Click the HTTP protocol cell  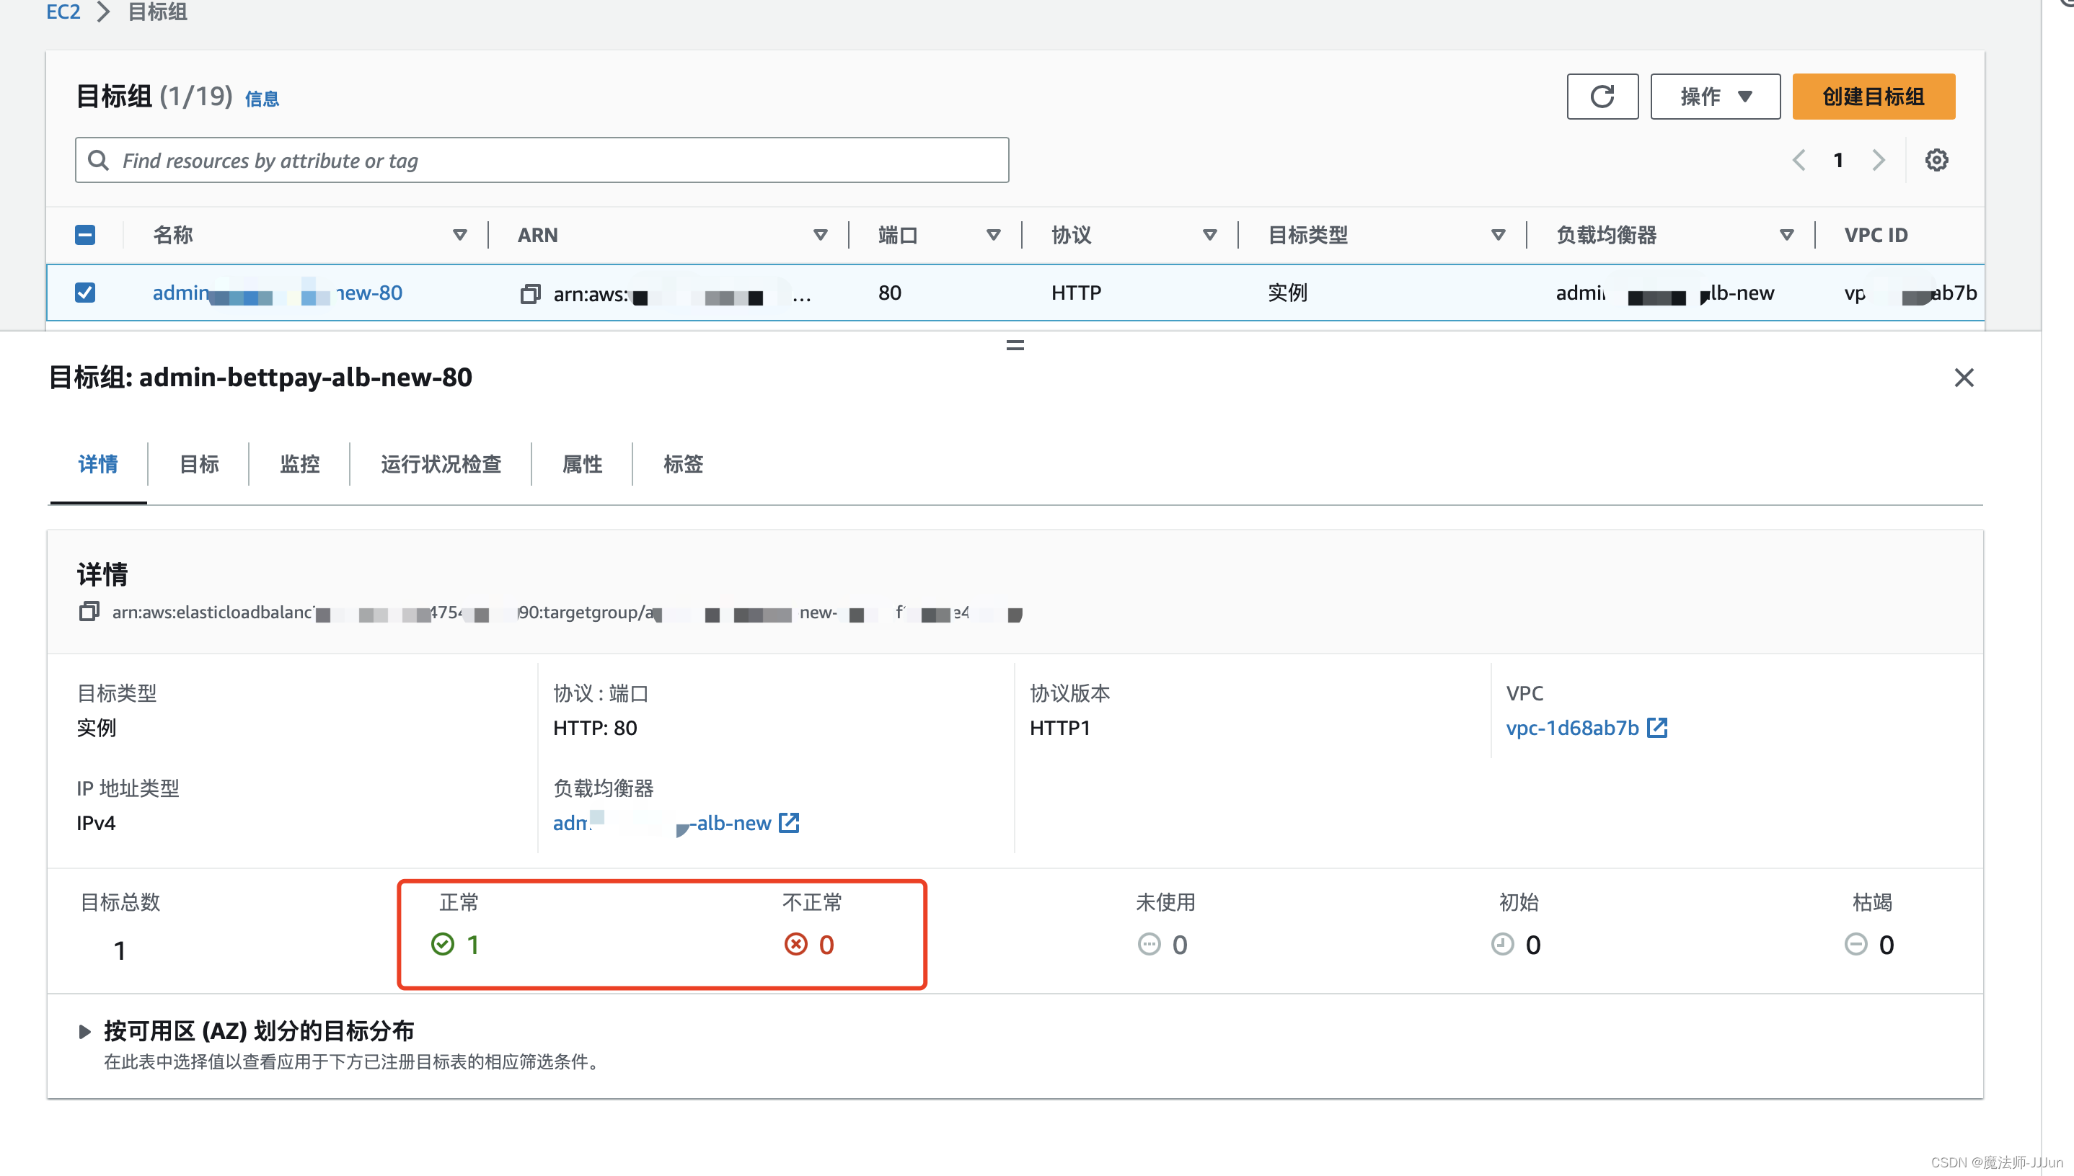click(1076, 293)
